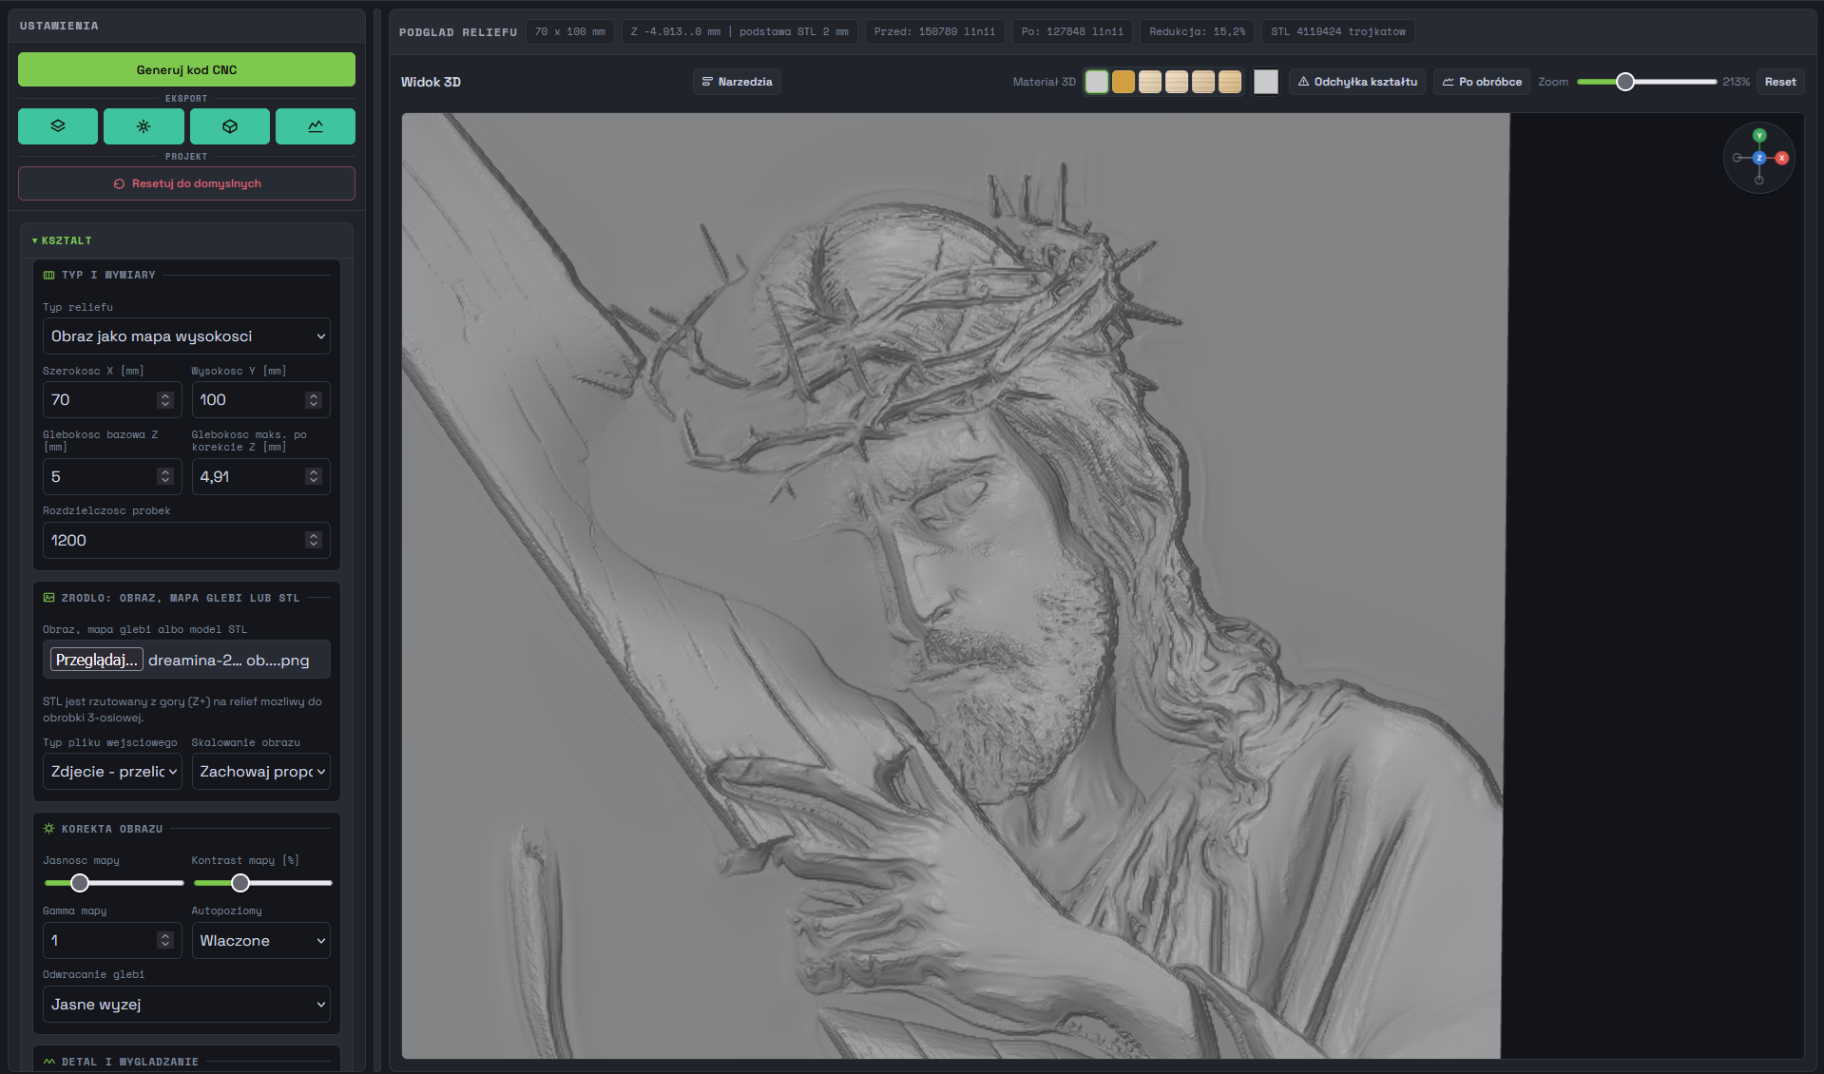Click the Gamma mapy stepper arrows
The width and height of the screenshot is (1824, 1074).
click(x=165, y=940)
